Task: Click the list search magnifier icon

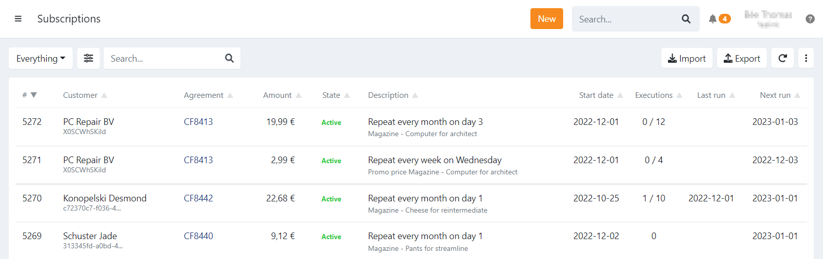Action: (229, 58)
